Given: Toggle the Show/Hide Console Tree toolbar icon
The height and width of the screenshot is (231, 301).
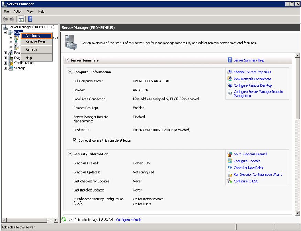Looking at the screenshot, I should coord(21,19).
